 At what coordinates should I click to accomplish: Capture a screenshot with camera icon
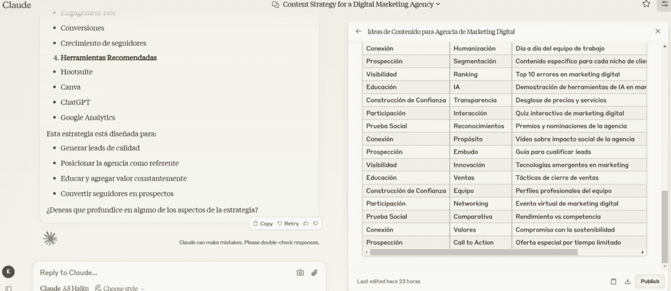pyautogui.click(x=300, y=273)
